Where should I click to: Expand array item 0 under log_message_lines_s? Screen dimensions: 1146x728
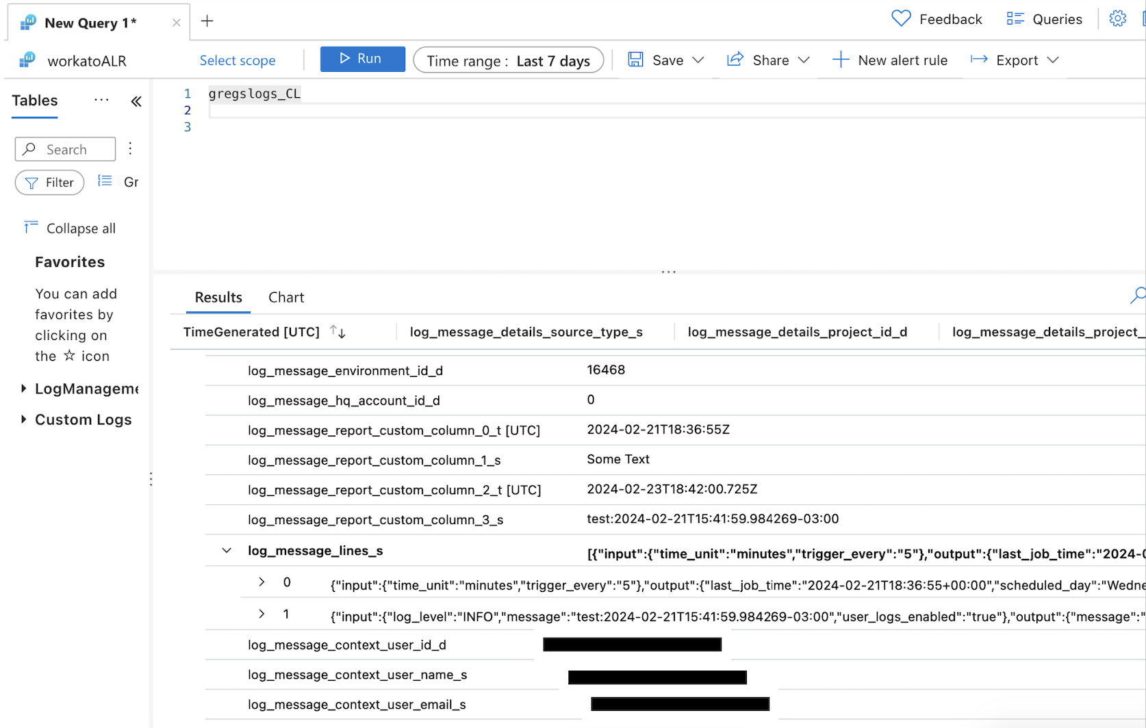click(x=261, y=582)
